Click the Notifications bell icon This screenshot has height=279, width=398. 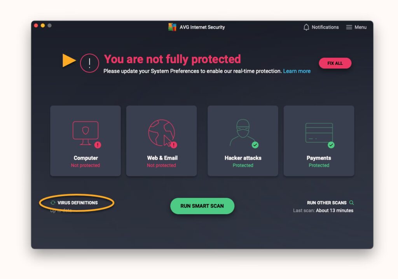[306, 27]
